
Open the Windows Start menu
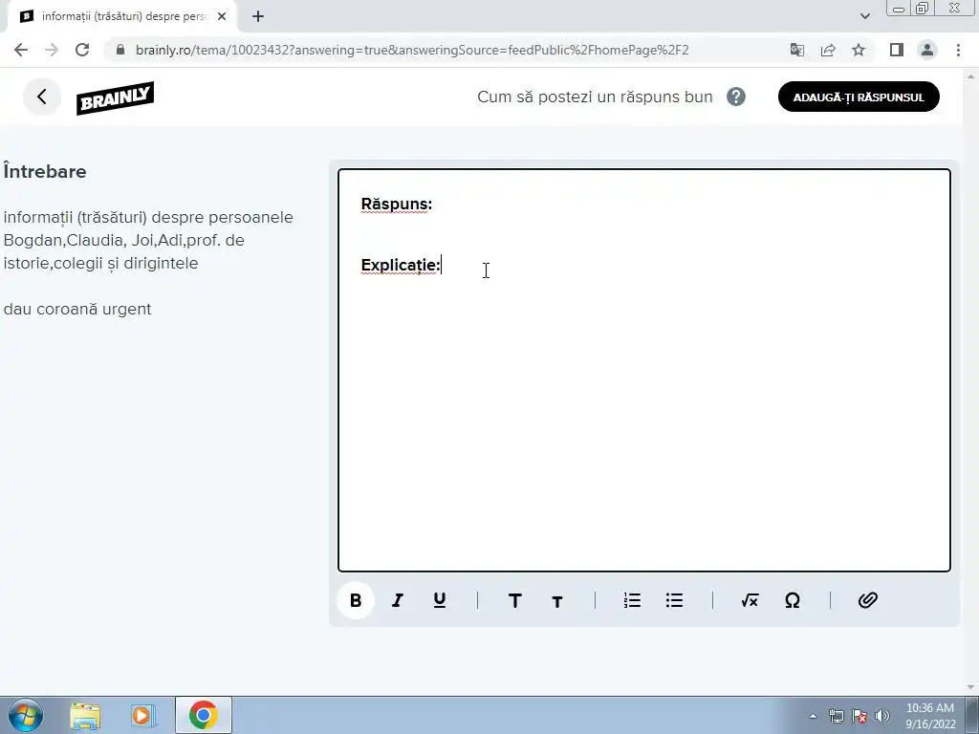click(26, 715)
